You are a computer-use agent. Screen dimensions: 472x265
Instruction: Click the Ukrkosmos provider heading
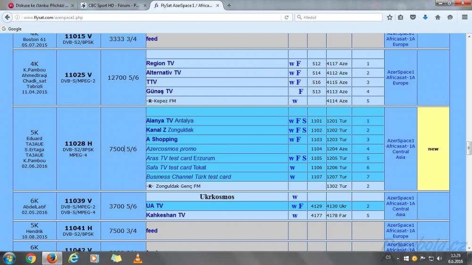[217, 197]
